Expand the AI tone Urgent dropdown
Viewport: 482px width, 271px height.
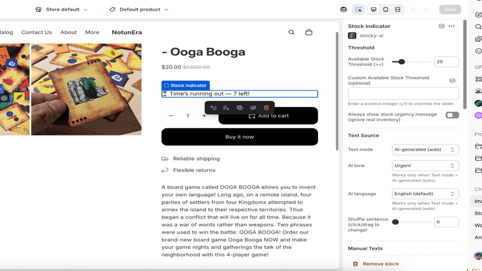pyautogui.click(x=425, y=166)
